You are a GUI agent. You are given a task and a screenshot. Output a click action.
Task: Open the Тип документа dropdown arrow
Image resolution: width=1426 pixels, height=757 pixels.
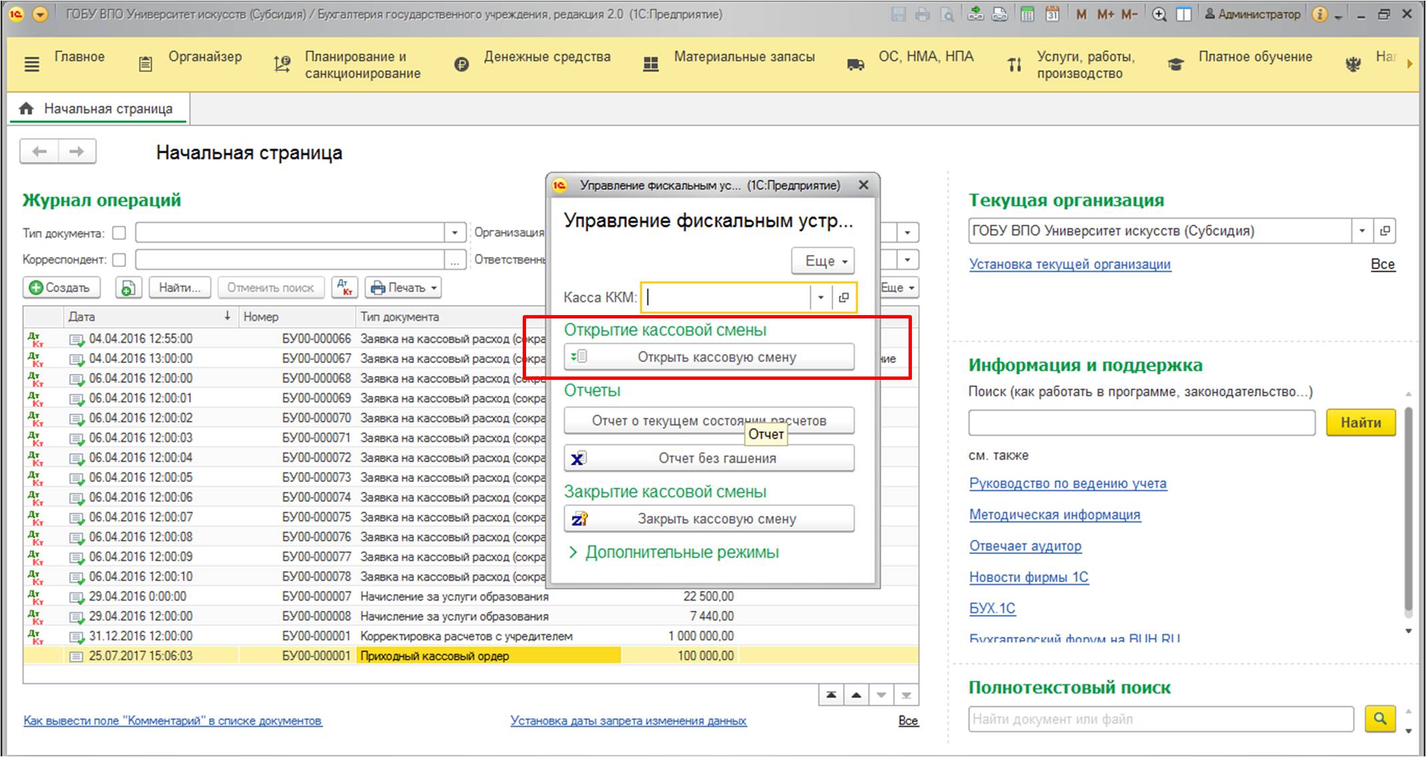pyautogui.click(x=455, y=233)
